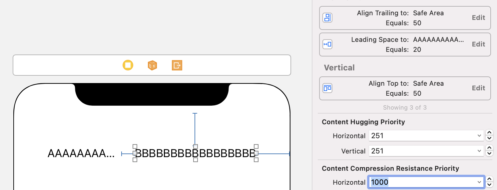Click the orange First Responder cube icon
The image size is (497, 190).
click(152, 65)
